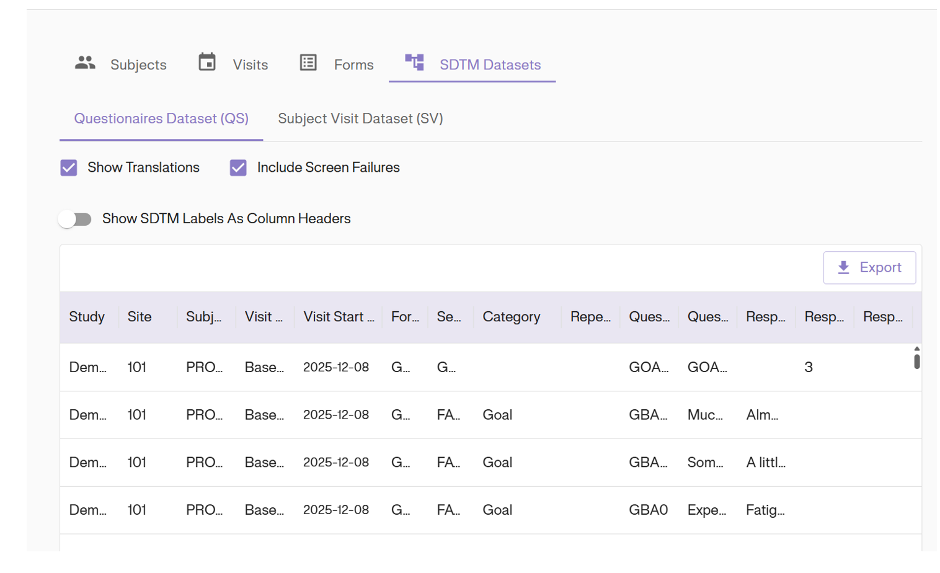The width and height of the screenshot is (940, 573).
Task: Uncheck the Show Translations checkbox
Action: [x=69, y=168]
